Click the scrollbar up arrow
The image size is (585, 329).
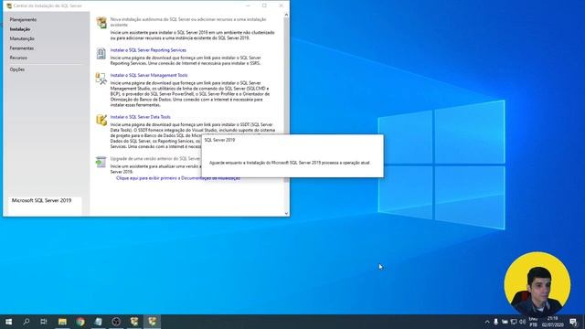[x=286, y=15]
